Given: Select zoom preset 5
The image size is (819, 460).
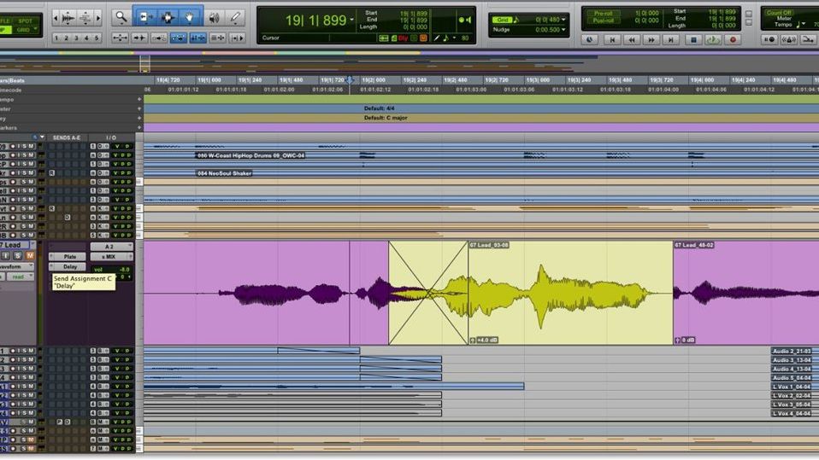Looking at the screenshot, I should click(97, 38).
